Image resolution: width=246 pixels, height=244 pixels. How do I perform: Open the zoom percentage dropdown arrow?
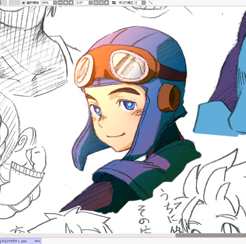point(55,3)
